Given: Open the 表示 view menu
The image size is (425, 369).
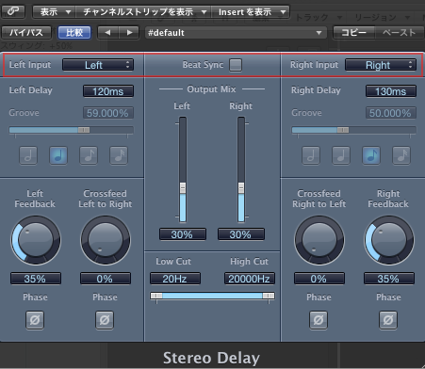Looking at the screenshot, I should pos(55,12).
